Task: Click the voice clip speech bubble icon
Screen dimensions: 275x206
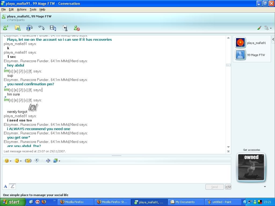Action: coord(37,161)
